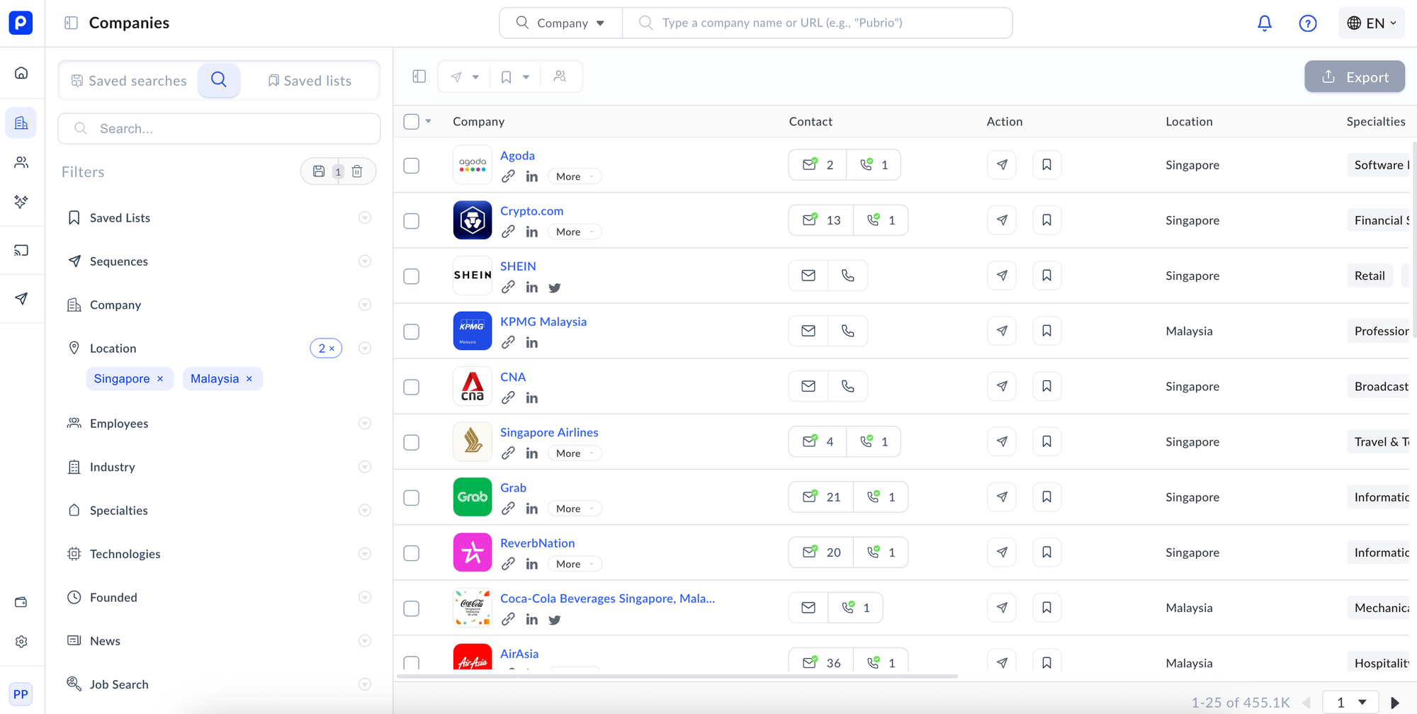The height and width of the screenshot is (714, 1417).
Task: Select the Agoda row checkbox
Action: tap(412, 166)
